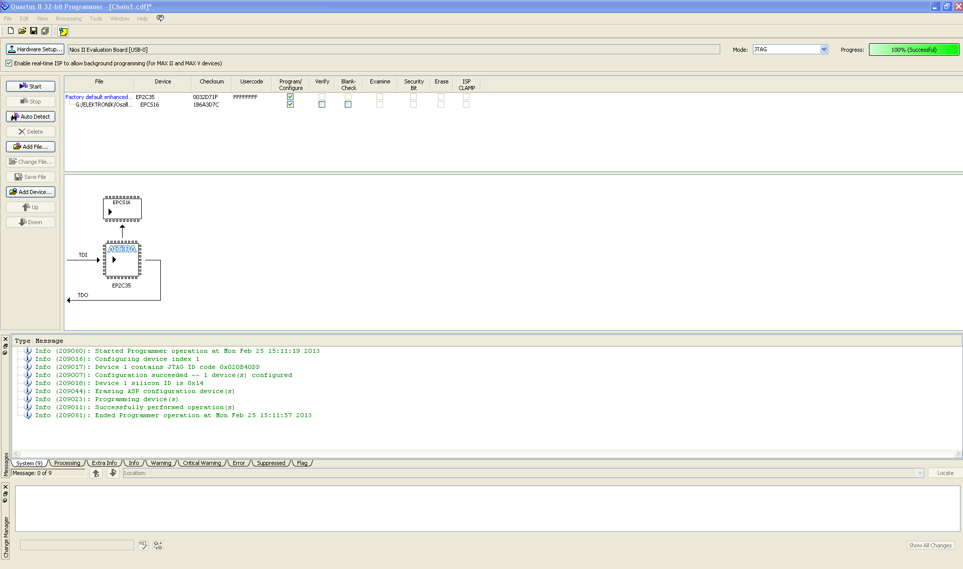The image size is (963, 569).
Task: Switch to the Extra Info messages tab
Action: 105,463
